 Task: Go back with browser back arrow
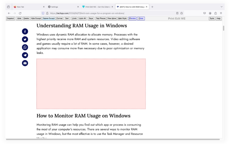click(9, 13)
